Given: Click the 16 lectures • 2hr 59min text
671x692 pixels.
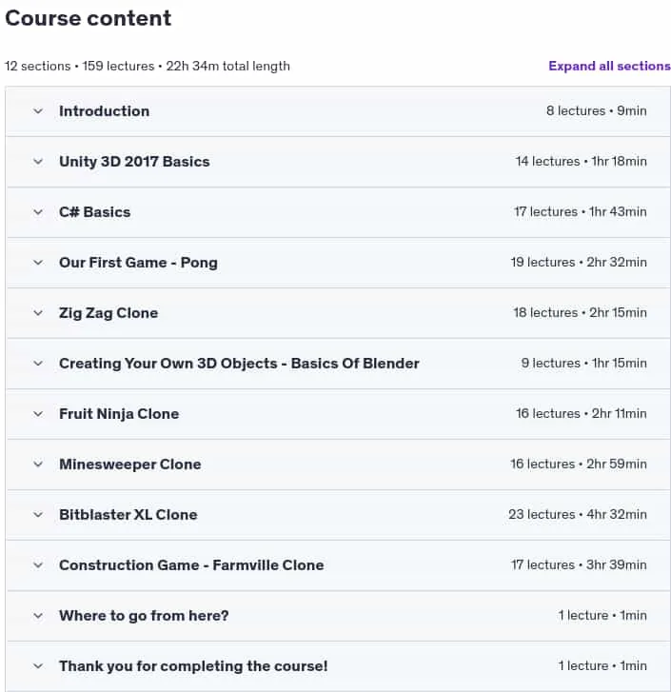Looking at the screenshot, I should tap(579, 464).
